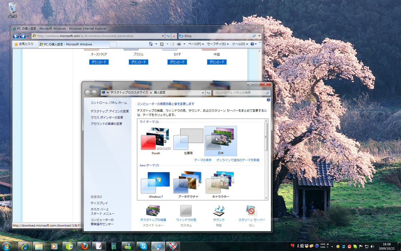This screenshot has height=251, width=401.
Task: Click the RSS feeds icon
Action: point(162,44)
